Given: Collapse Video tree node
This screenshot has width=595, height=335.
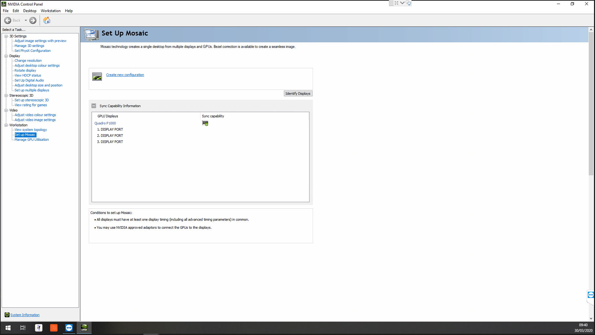Looking at the screenshot, I should point(6,110).
